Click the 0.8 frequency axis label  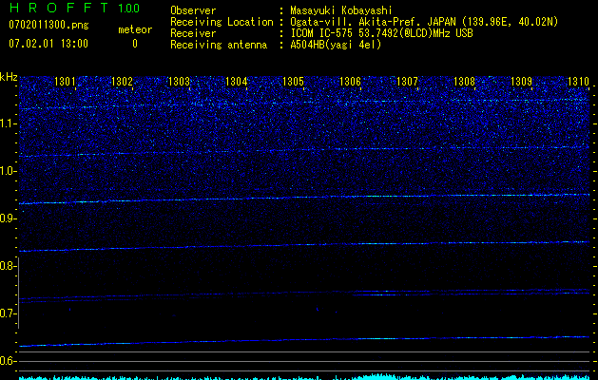click(7, 266)
